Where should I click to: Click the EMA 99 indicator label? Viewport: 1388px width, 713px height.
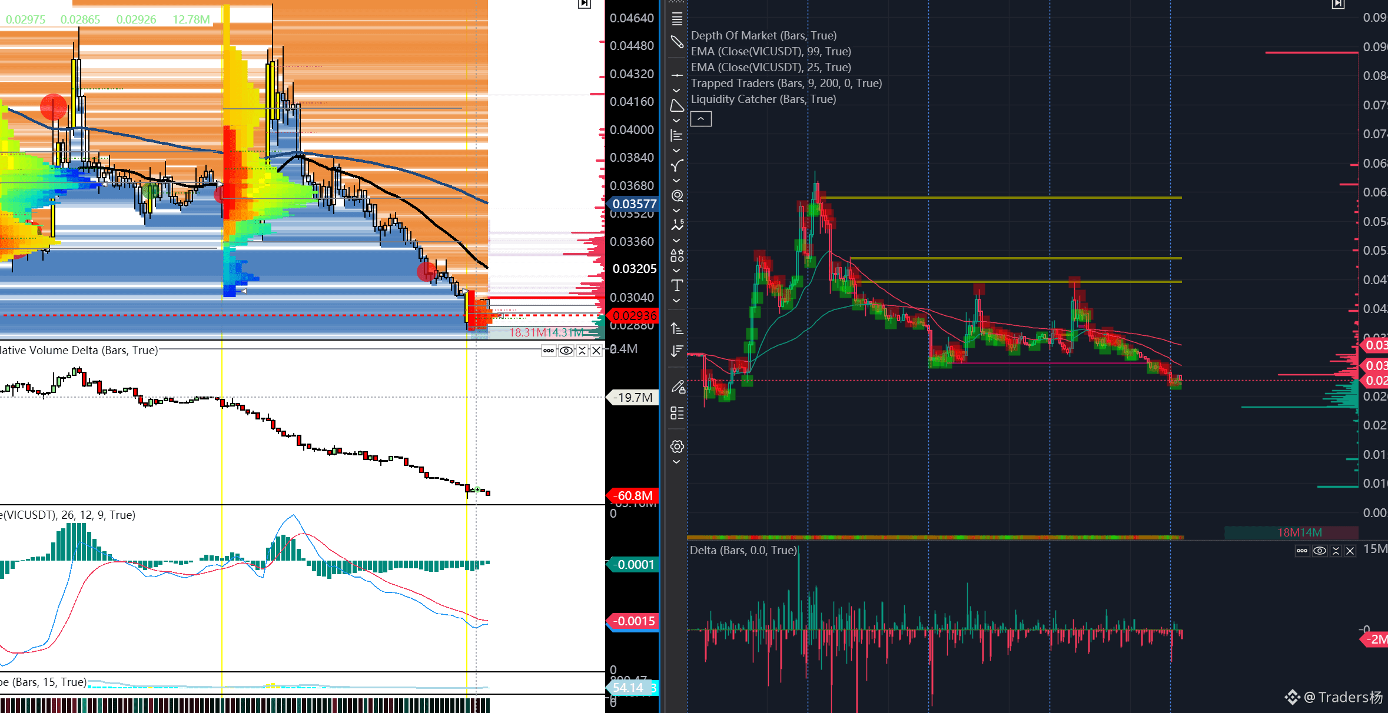pyautogui.click(x=771, y=51)
